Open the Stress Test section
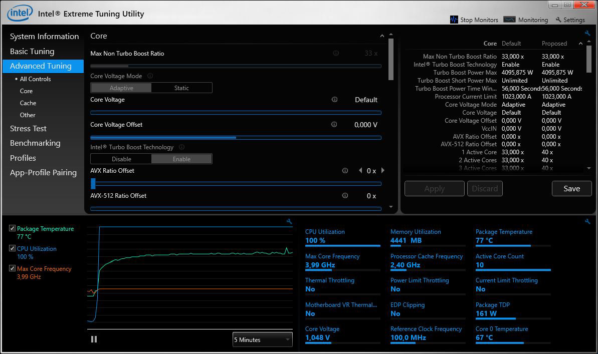 click(x=28, y=128)
